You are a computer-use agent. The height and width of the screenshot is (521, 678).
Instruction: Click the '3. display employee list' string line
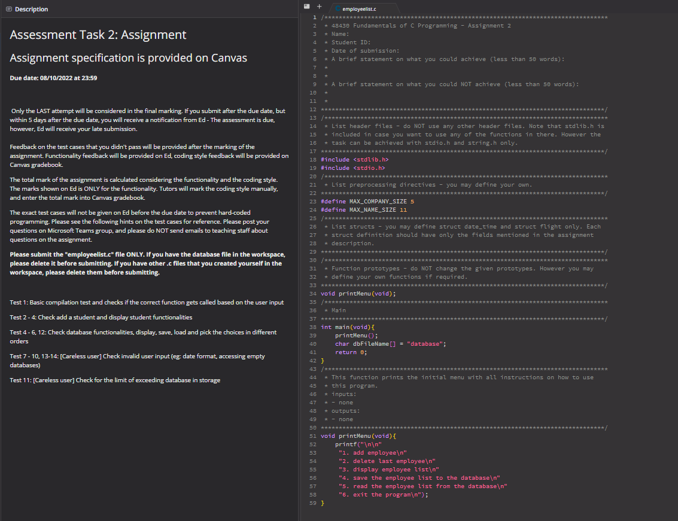coord(389,470)
